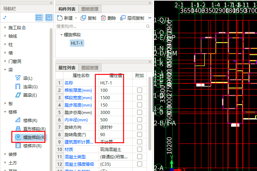257x171 pixels.
Task: Select the 楼梯(R) stair tool
Action: click(x=26, y=120)
